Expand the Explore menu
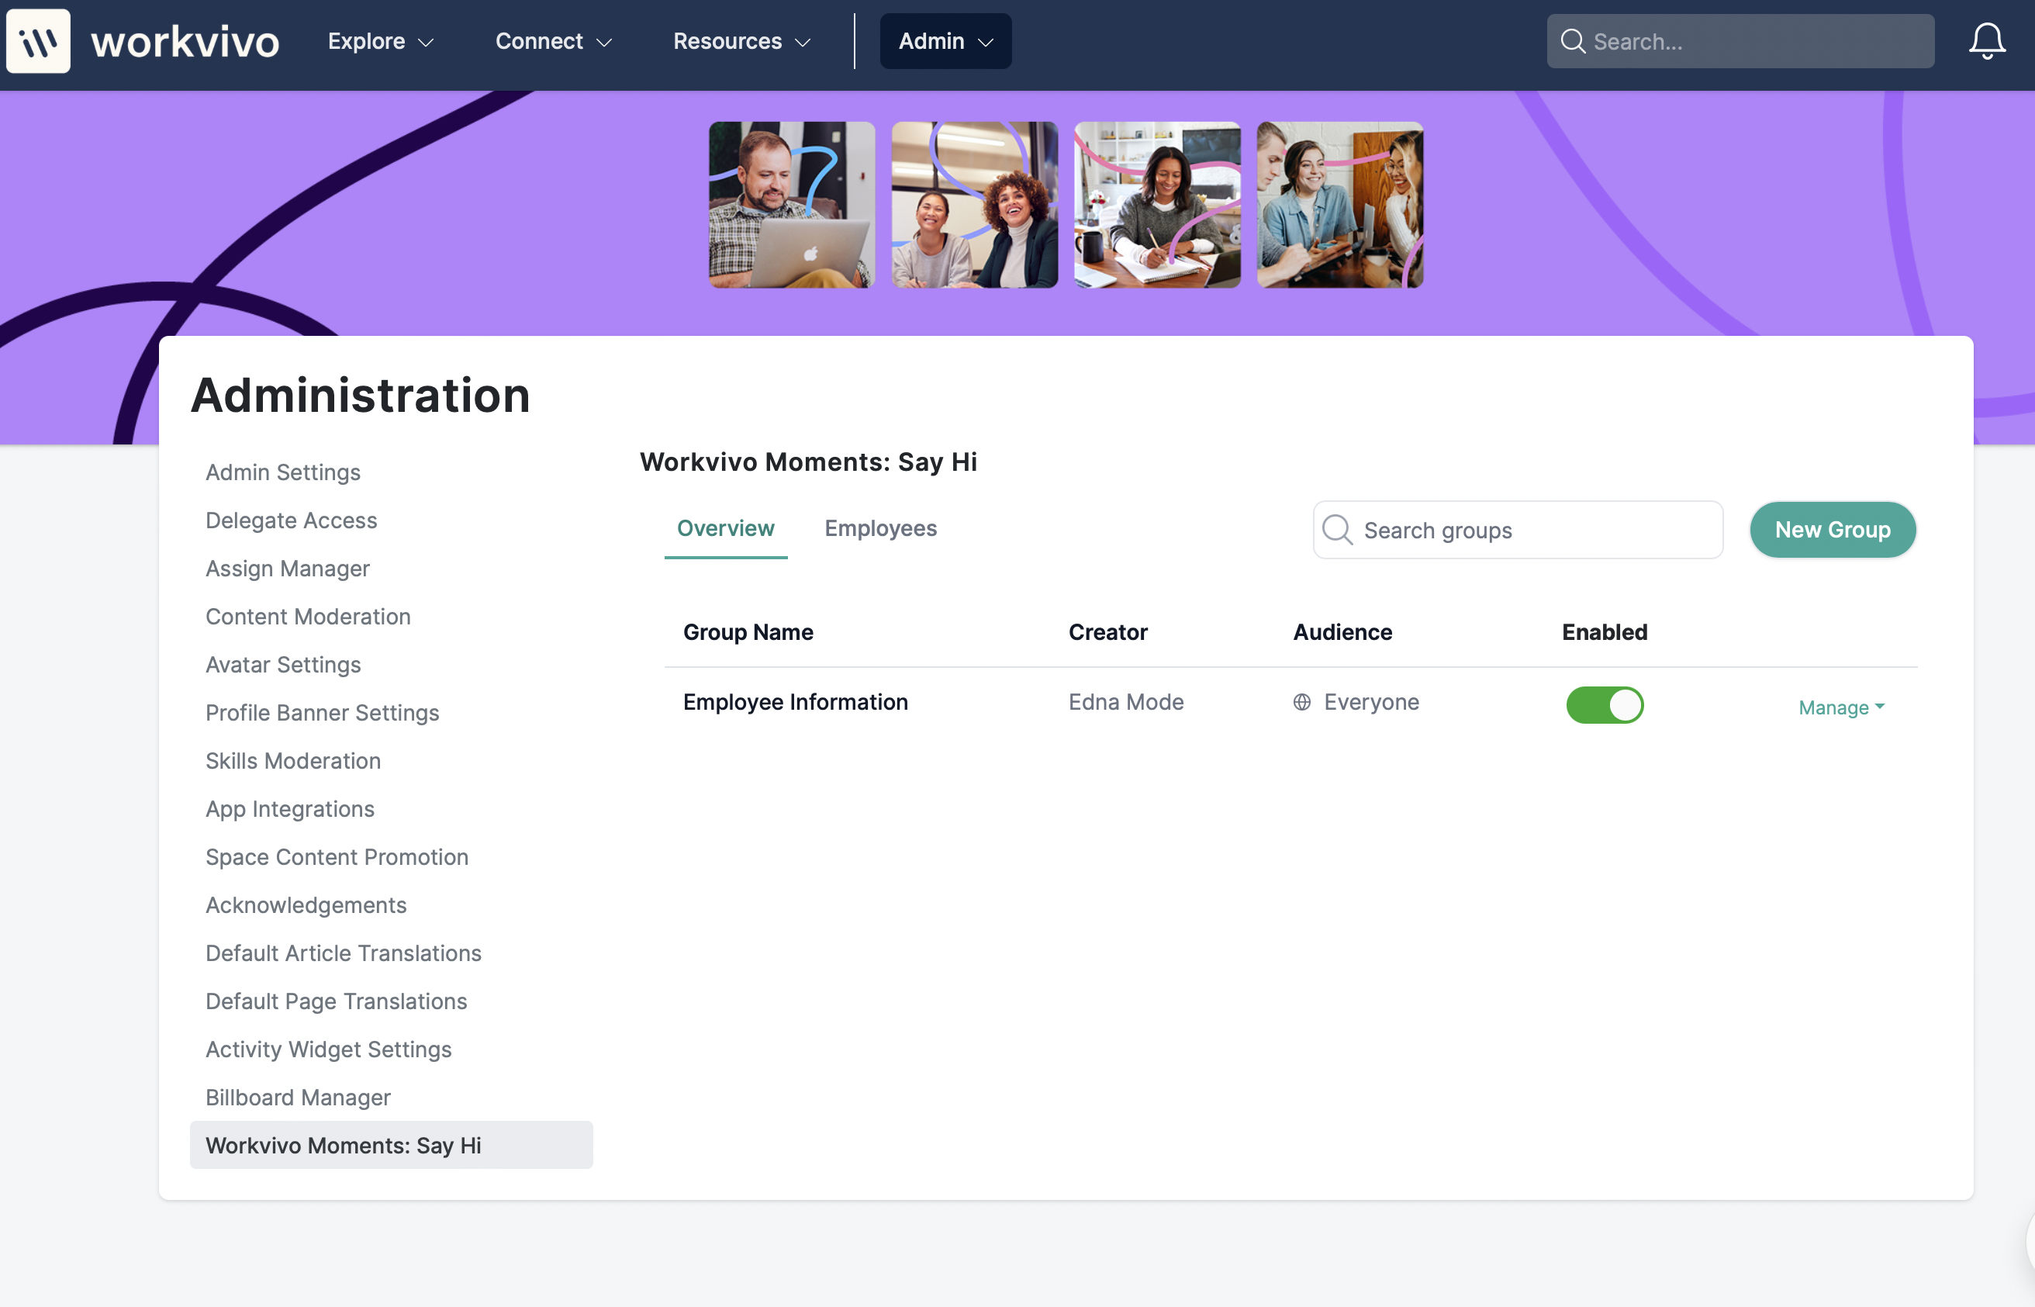 pyautogui.click(x=381, y=41)
